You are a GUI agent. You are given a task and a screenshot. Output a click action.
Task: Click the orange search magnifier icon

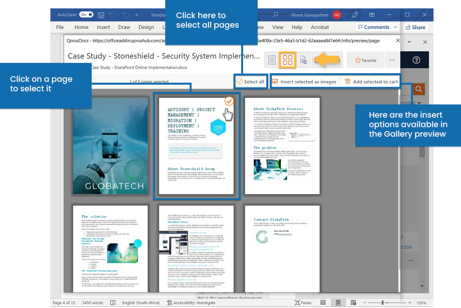418,89
